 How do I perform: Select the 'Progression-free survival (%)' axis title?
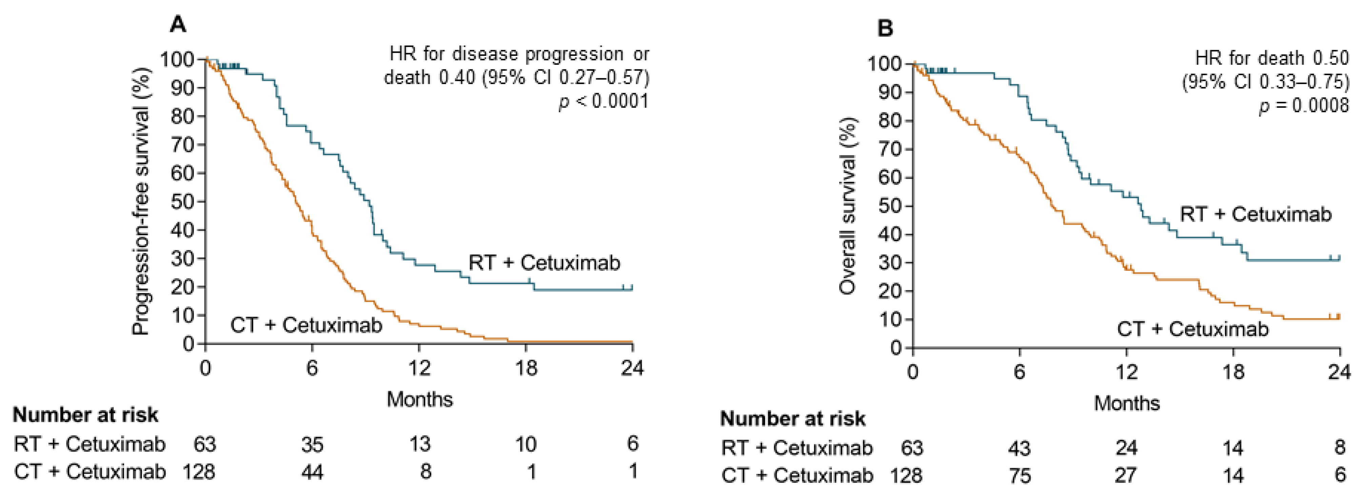pyautogui.click(x=141, y=201)
